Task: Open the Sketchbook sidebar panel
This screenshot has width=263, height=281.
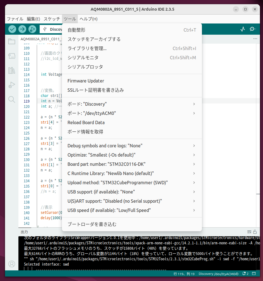Action: coord(11,41)
